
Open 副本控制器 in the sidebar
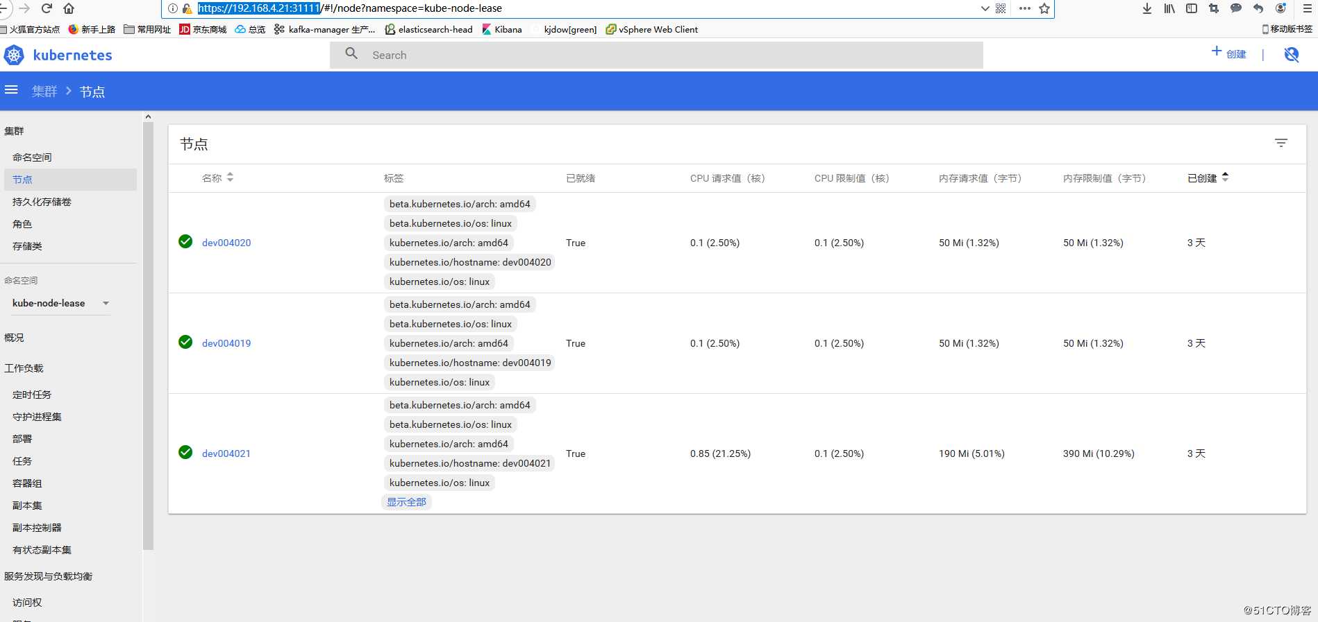tap(37, 528)
